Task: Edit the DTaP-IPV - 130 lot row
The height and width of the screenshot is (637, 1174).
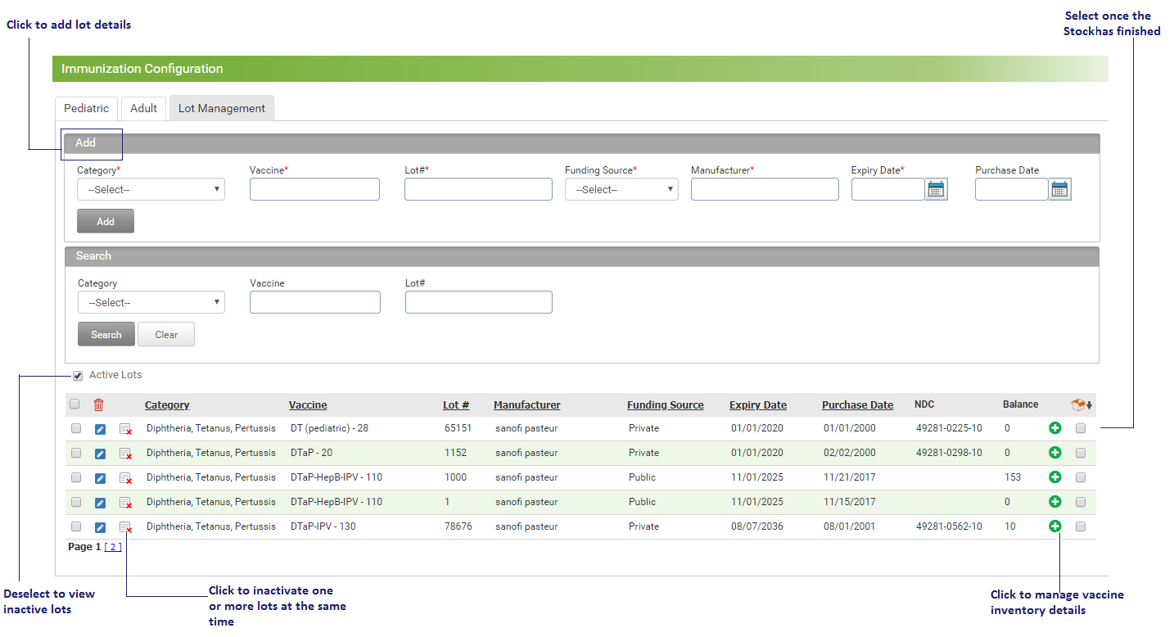Action: [100, 526]
